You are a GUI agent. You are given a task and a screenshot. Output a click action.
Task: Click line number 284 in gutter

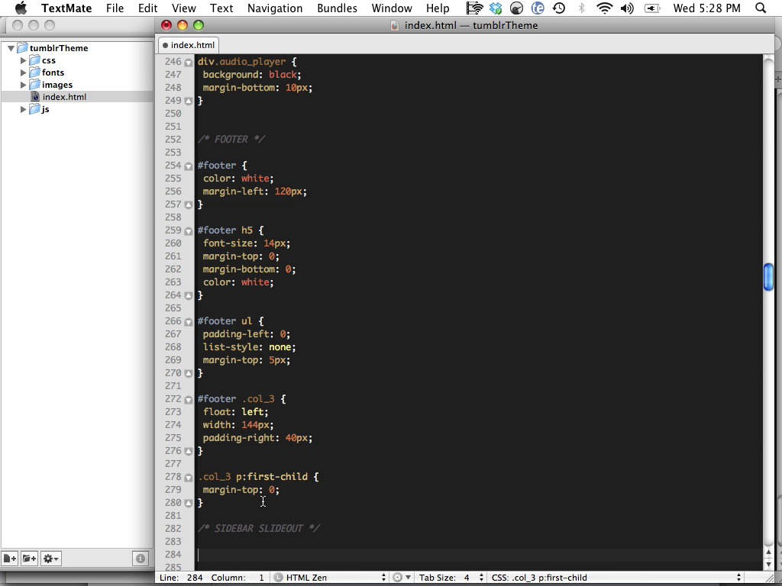[173, 554]
